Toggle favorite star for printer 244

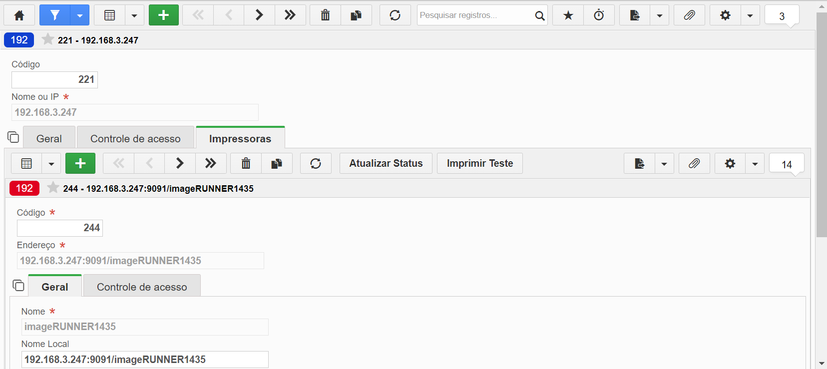(53, 188)
